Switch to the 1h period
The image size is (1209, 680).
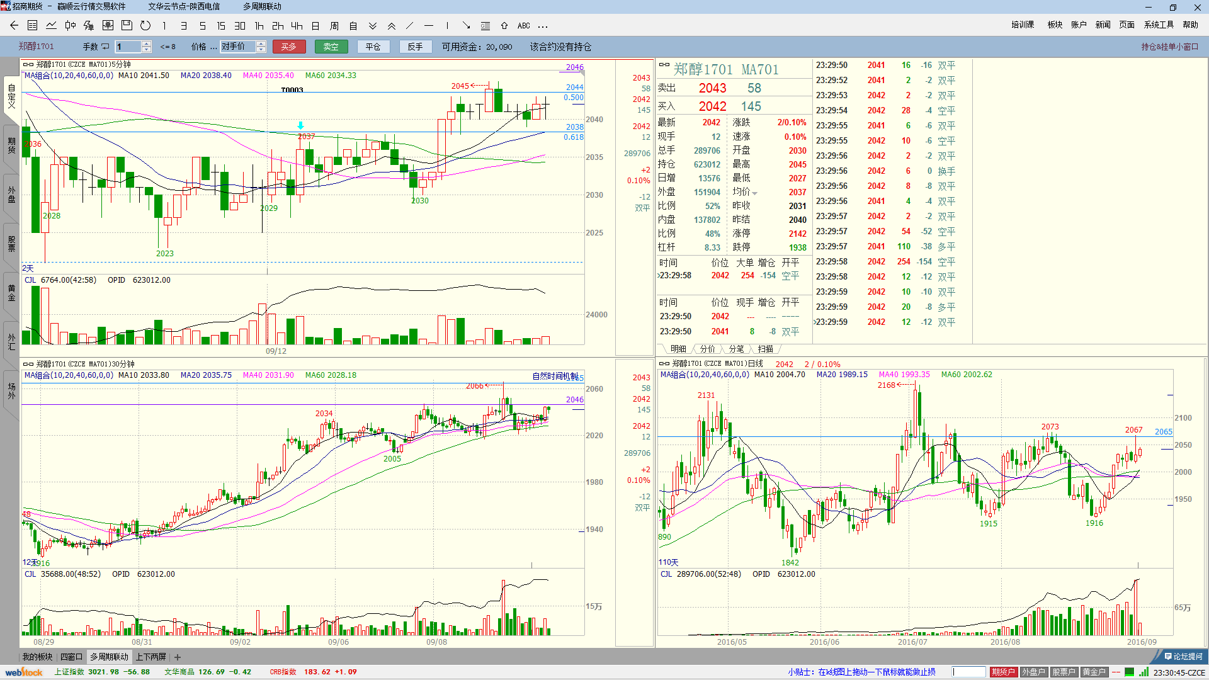click(x=259, y=26)
